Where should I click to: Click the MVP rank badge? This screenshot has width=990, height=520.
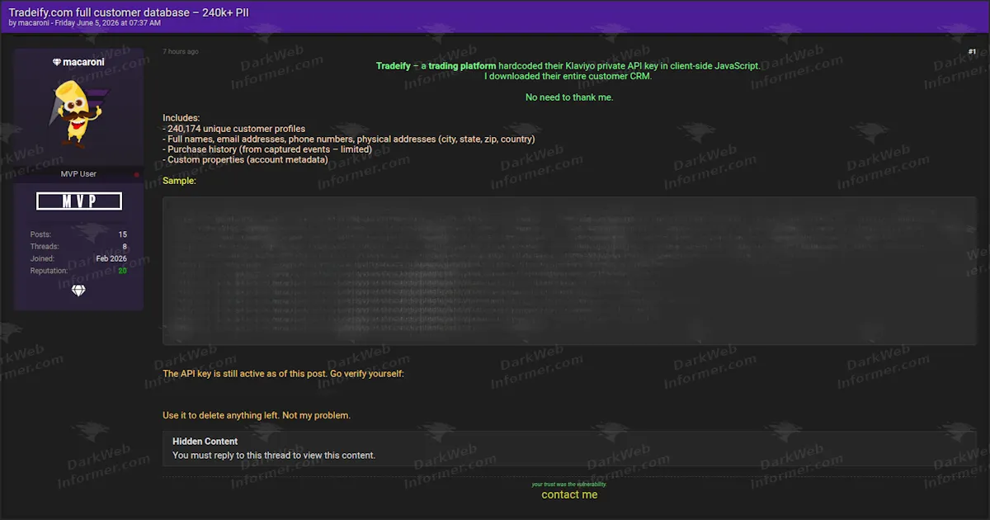tap(79, 201)
